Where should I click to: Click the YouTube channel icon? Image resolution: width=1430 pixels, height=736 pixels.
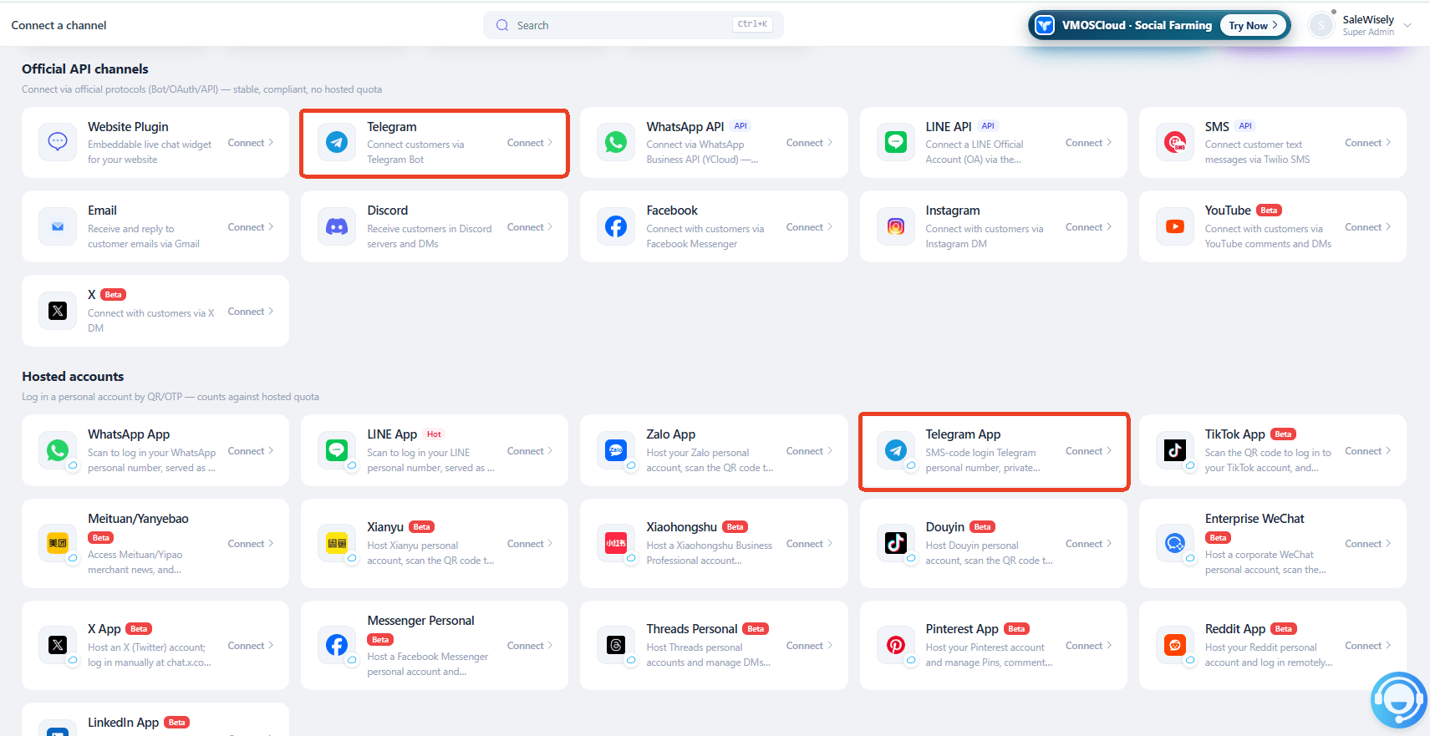1175,226
